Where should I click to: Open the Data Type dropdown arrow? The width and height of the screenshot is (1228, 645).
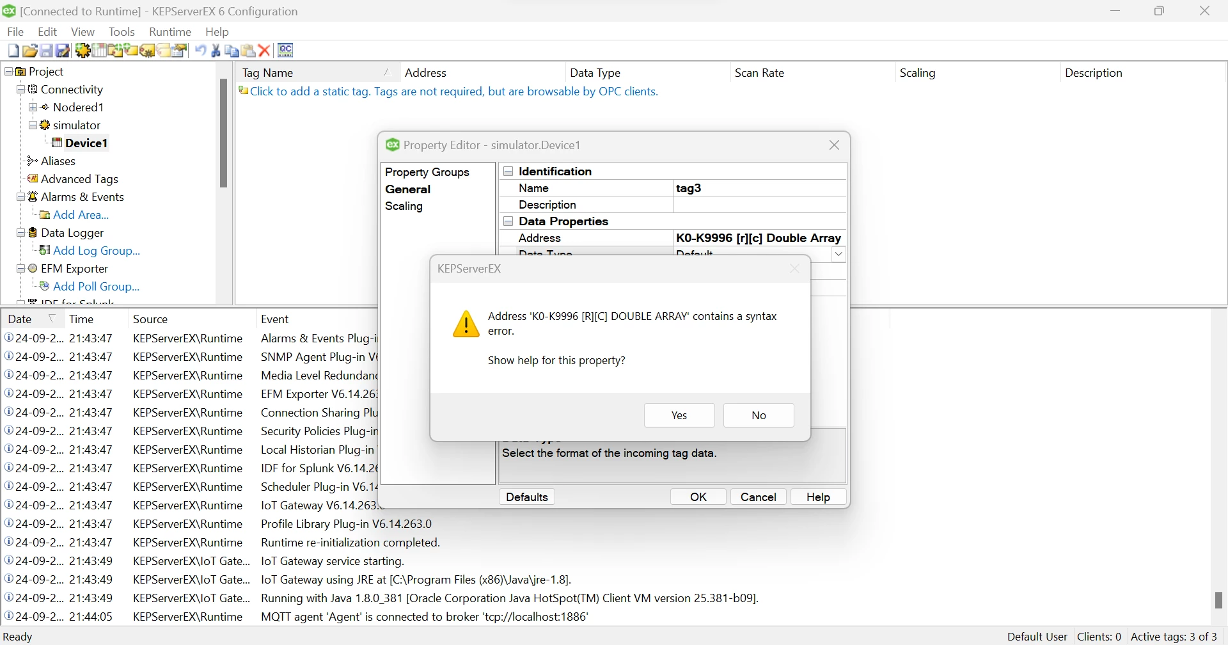pyautogui.click(x=840, y=255)
